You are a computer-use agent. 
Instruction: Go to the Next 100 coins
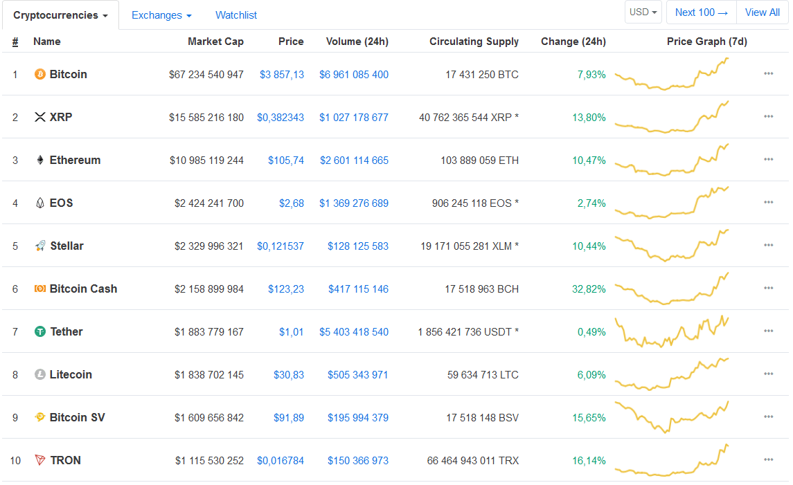click(702, 12)
